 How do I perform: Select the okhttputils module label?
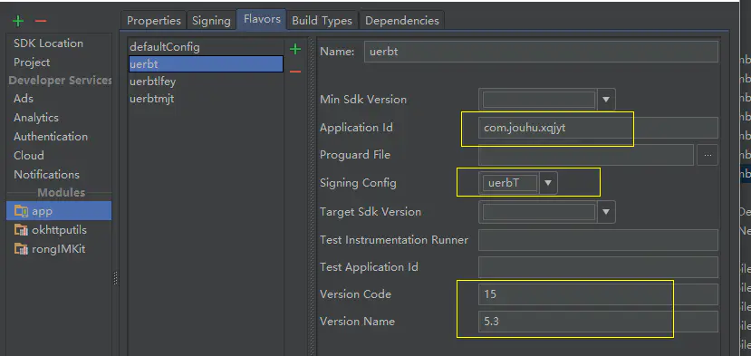pos(60,230)
